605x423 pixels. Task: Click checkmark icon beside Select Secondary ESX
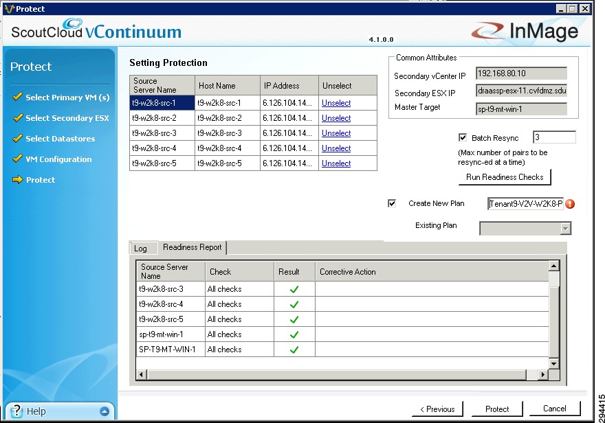point(17,117)
